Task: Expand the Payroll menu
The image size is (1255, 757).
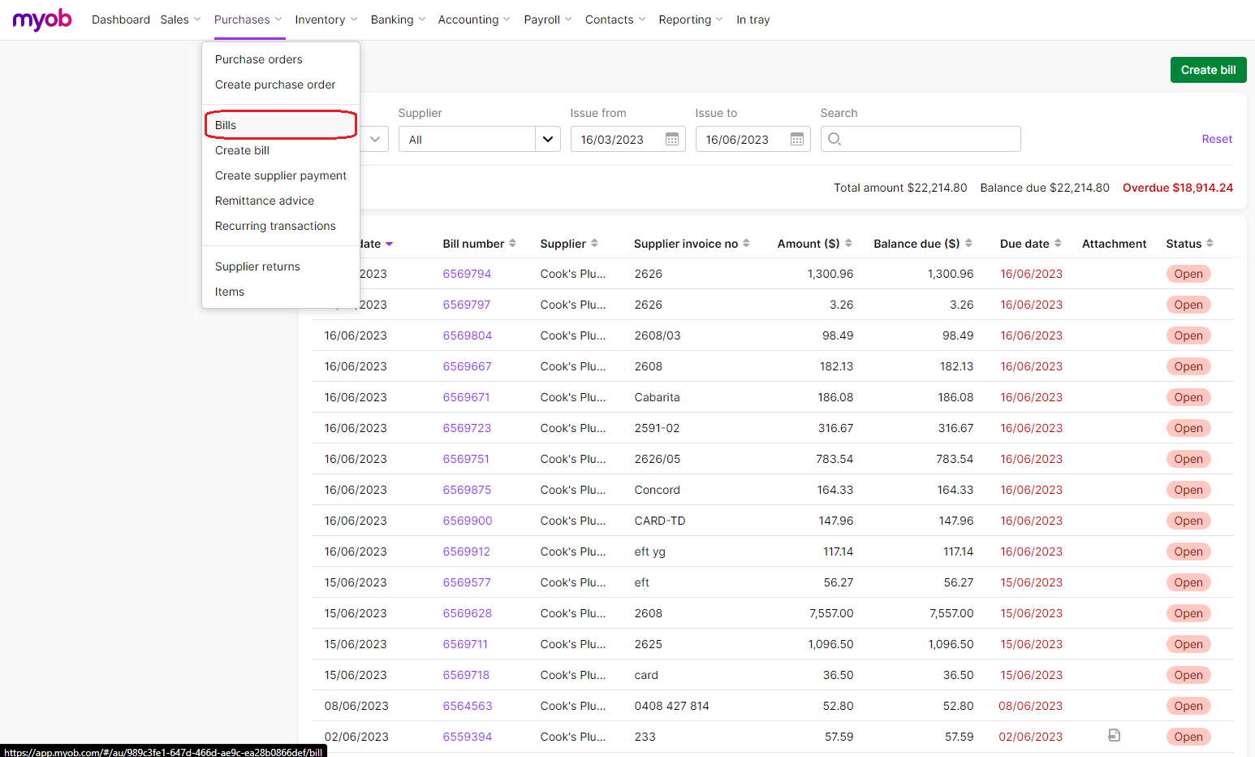Action: pyautogui.click(x=548, y=19)
